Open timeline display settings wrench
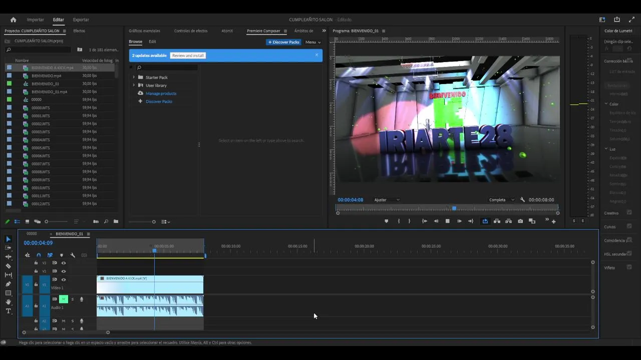Image resolution: width=641 pixels, height=360 pixels. click(x=73, y=255)
